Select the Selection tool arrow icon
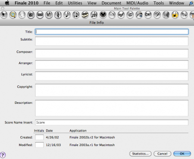Image resolution: width=194 pixels, height=159 pixels. 4,15
